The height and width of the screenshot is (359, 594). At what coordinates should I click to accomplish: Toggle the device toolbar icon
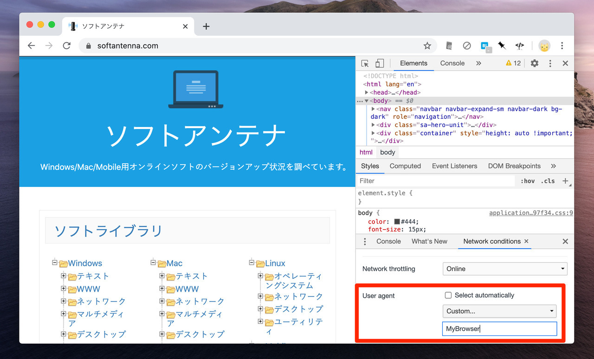(380, 64)
